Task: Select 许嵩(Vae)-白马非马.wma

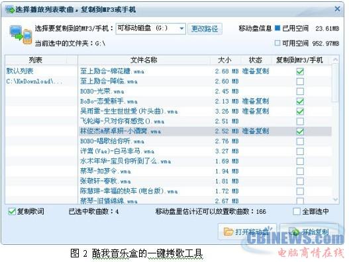Action: (x=117, y=151)
